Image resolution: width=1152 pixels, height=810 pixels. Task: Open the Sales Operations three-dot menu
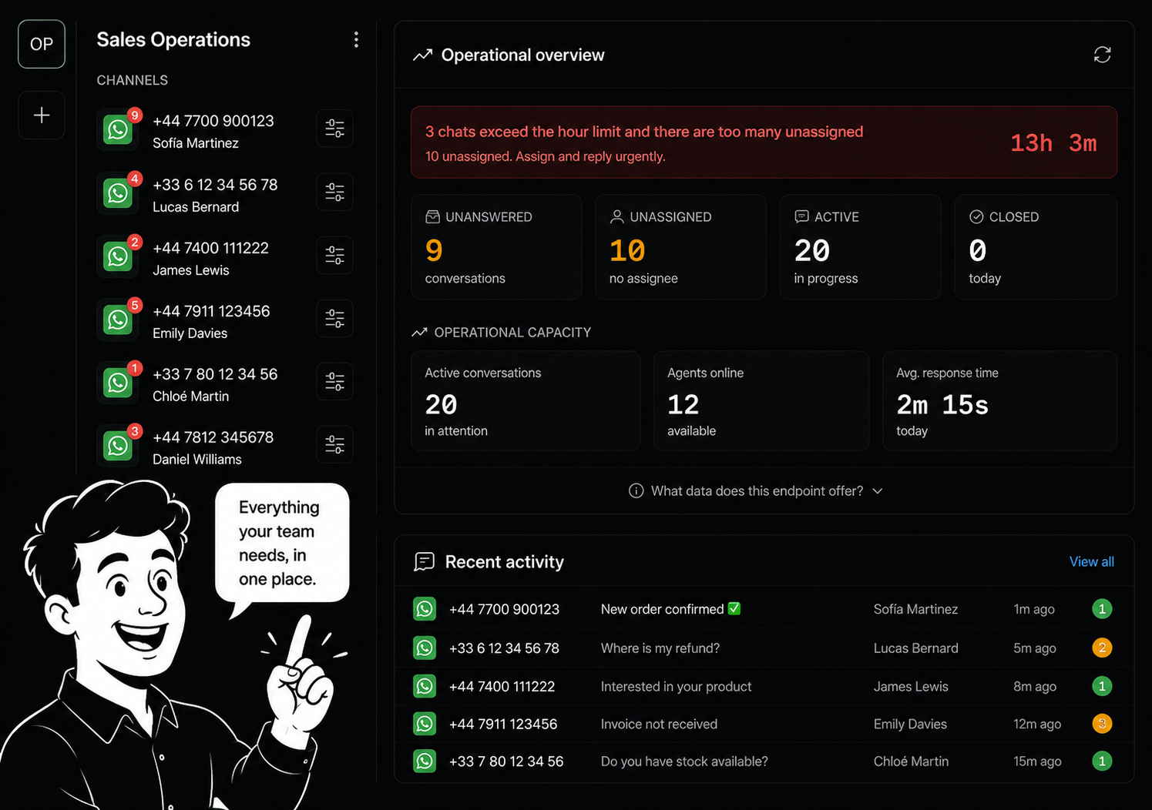click(x=356, y=40)
